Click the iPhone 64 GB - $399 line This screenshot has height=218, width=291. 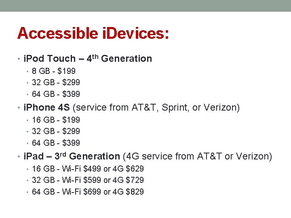56,143
